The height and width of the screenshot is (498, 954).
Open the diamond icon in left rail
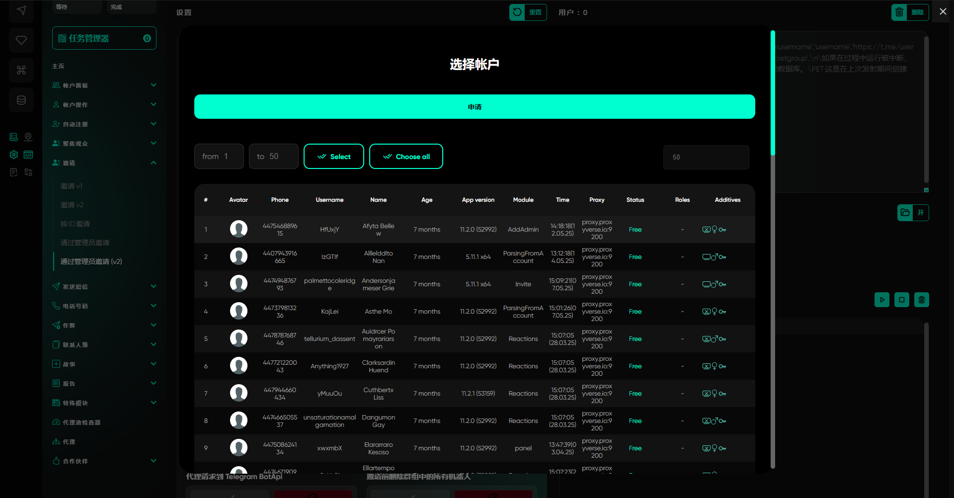click(21, 40)
